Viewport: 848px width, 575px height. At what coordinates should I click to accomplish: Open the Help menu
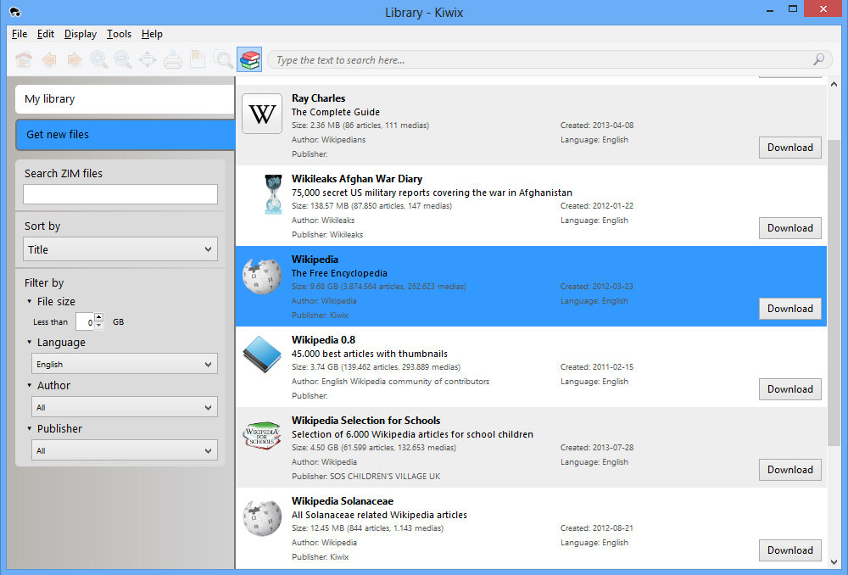(152, 34)
